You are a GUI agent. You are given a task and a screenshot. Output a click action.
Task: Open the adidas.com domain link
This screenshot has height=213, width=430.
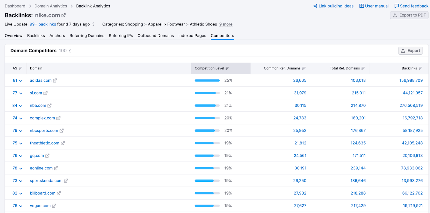click(x=41, y=80)
